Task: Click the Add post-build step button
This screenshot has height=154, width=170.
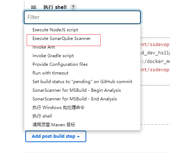Action: (56, 136)
